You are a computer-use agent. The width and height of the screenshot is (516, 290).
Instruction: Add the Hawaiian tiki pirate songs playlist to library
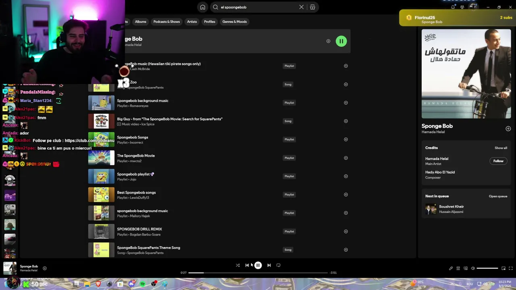345,66
